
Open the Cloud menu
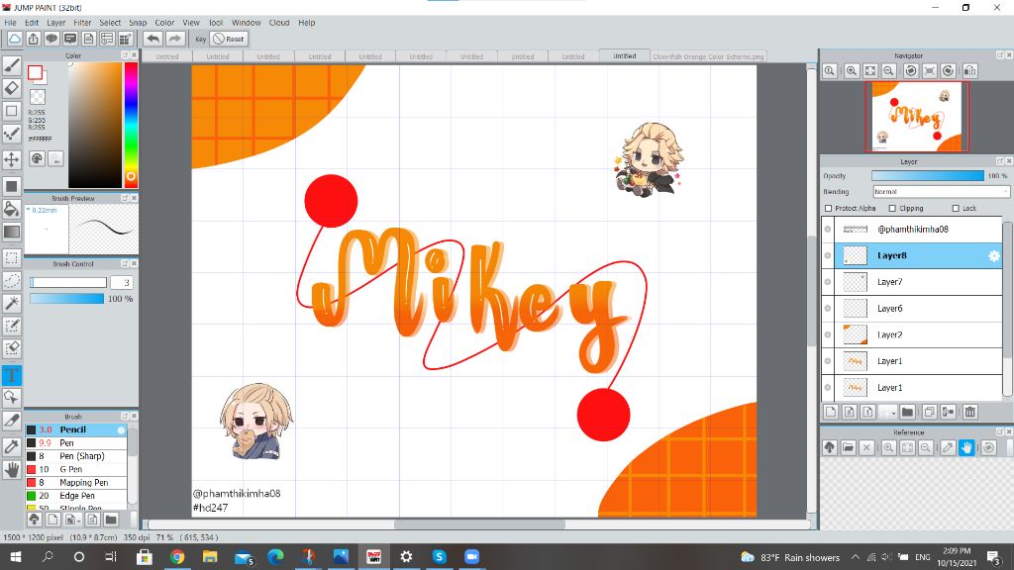(x=279, y=23)
